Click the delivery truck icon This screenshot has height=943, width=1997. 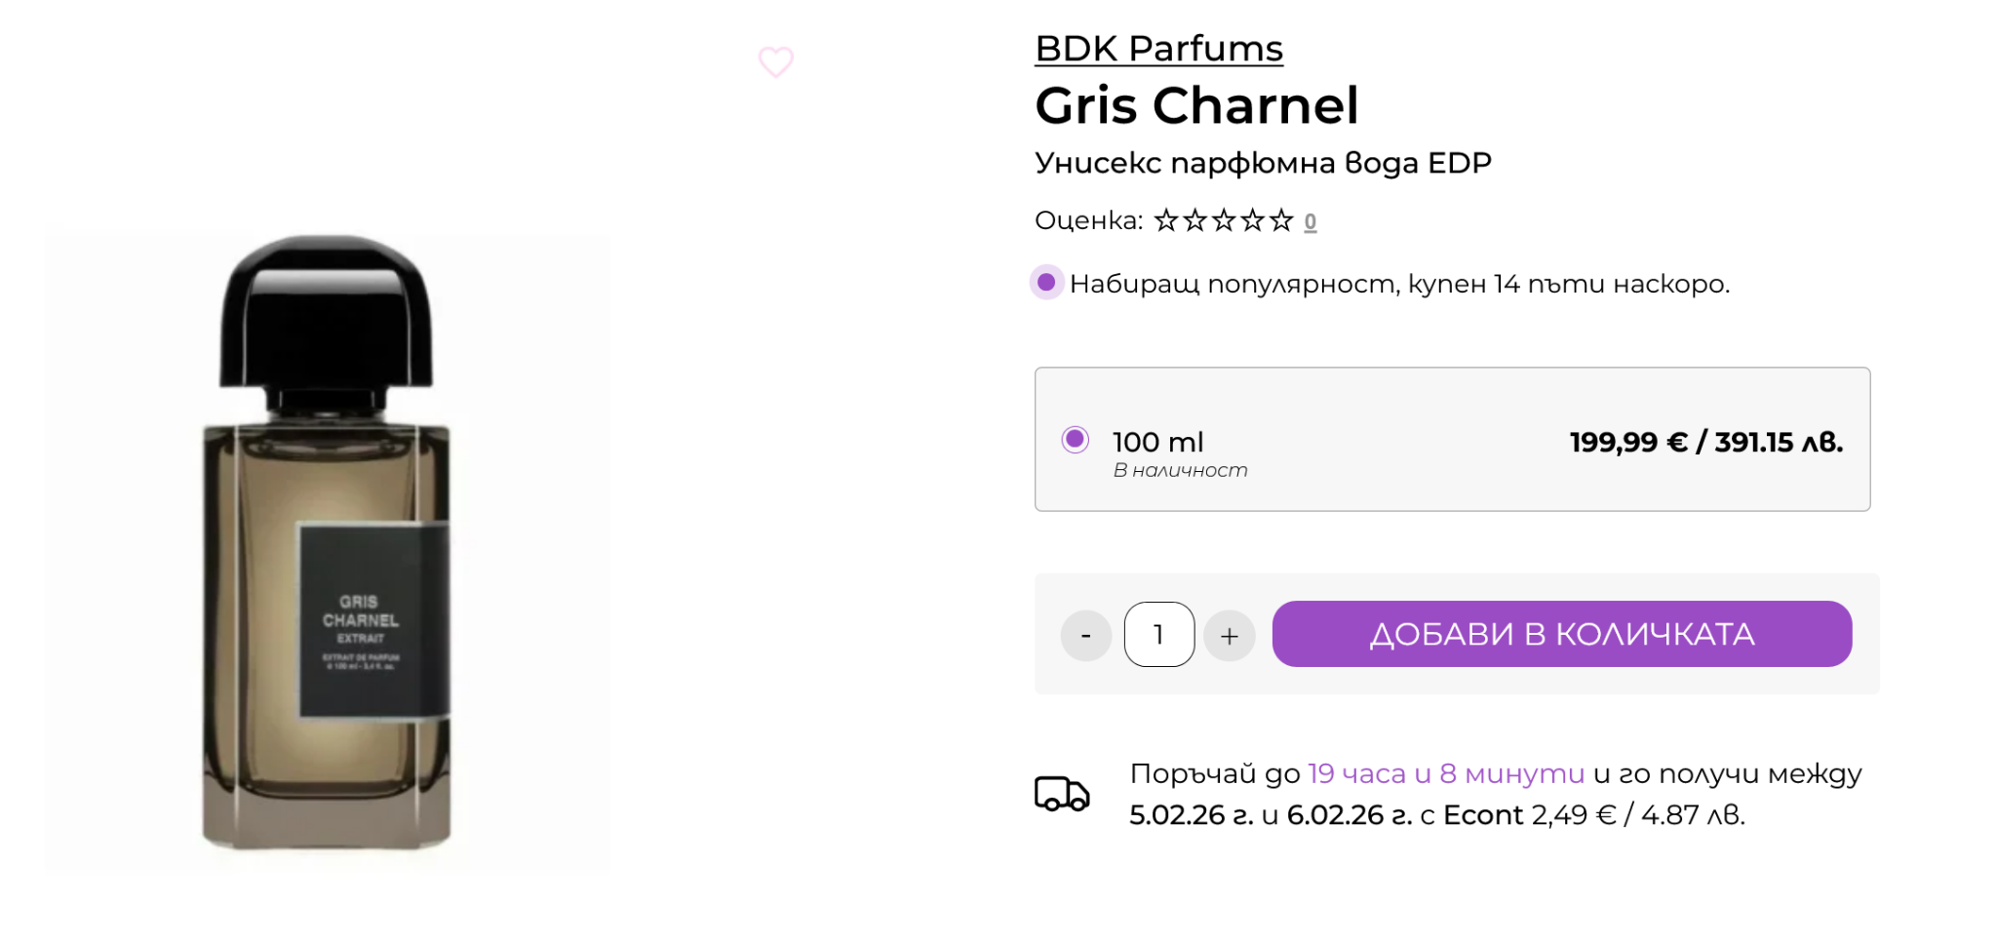point(1061,794)
